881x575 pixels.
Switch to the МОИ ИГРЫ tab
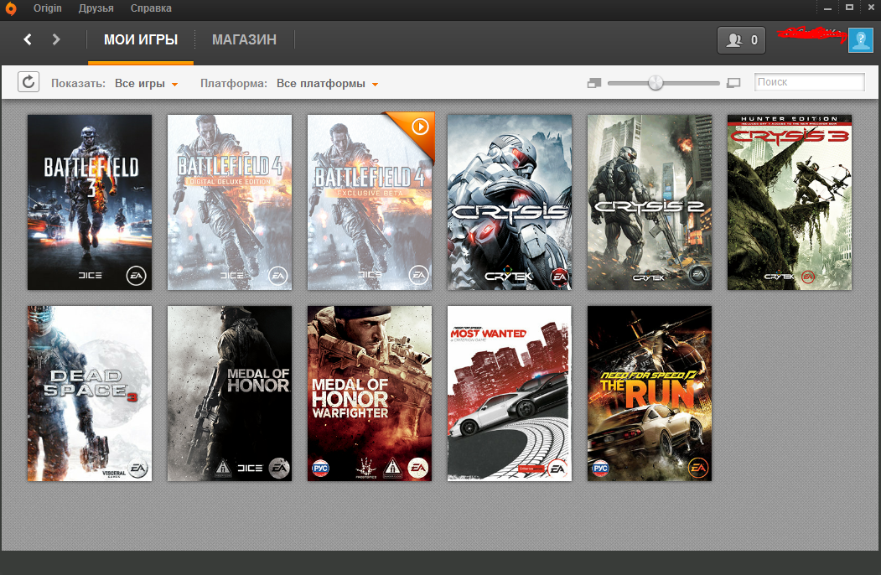pos(141,40)
